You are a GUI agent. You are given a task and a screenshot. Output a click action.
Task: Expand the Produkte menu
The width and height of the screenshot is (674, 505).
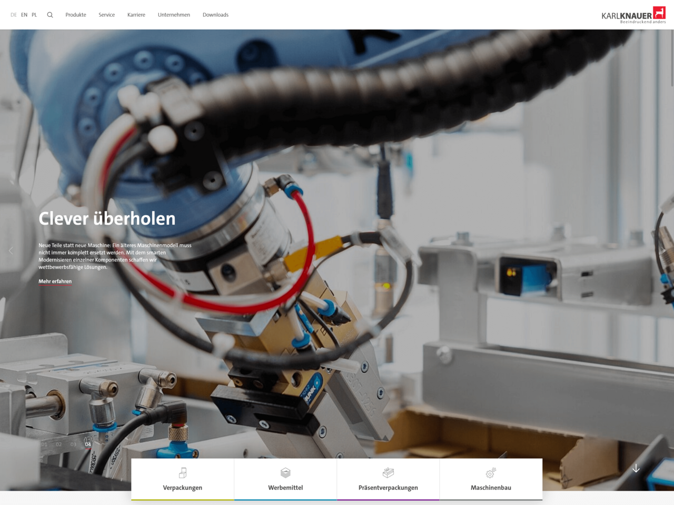pos(76,15)
